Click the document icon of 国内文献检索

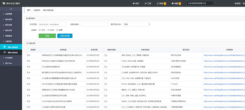coord(4,47)
